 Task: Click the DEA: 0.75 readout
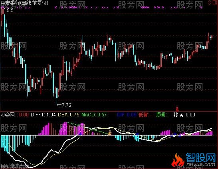click(69, 115)
